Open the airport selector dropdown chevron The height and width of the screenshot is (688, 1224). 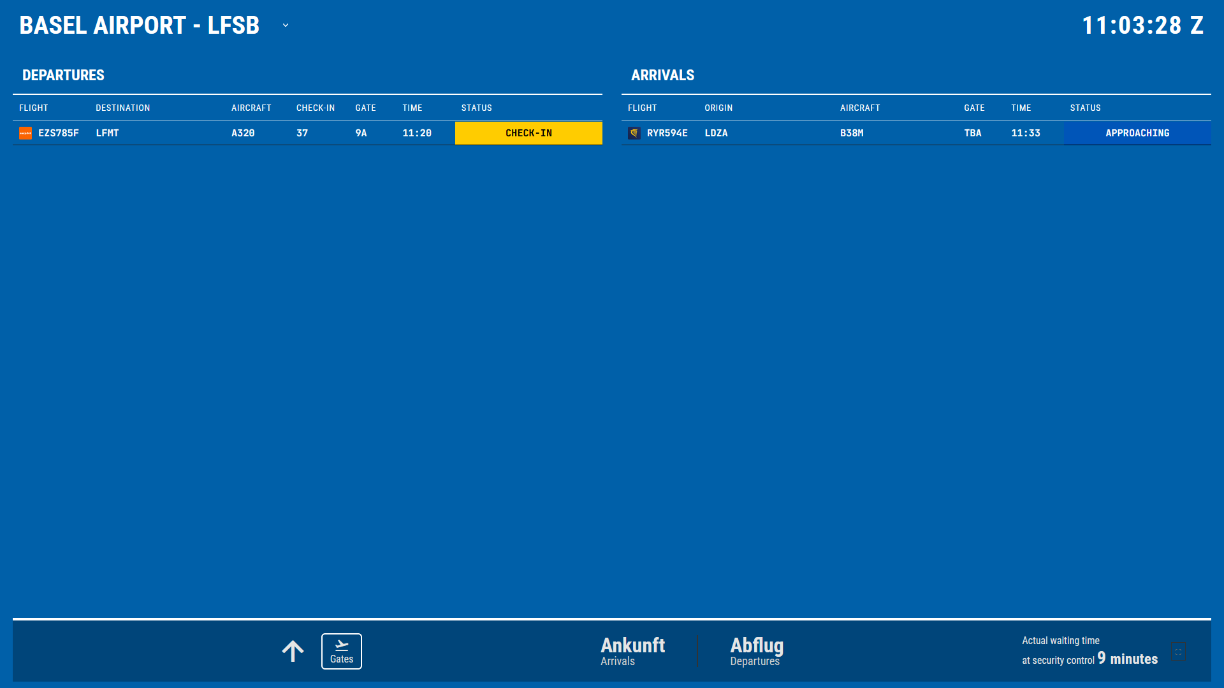tap(286, 25)
